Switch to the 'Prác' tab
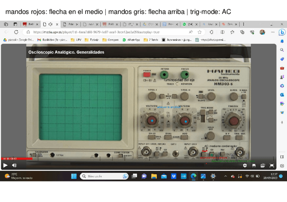 [x=70, y=24]
